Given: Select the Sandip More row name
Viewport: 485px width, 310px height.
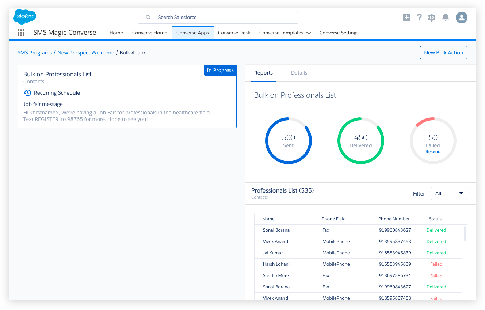Looking at the screenshot, I should coord(276,276).
